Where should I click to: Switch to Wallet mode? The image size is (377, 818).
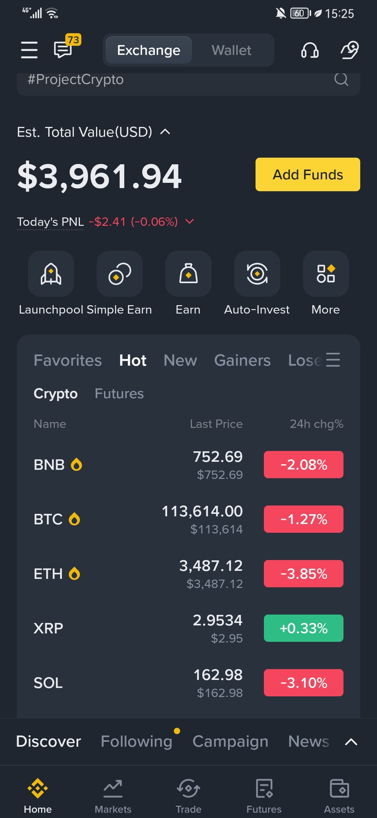231,50
